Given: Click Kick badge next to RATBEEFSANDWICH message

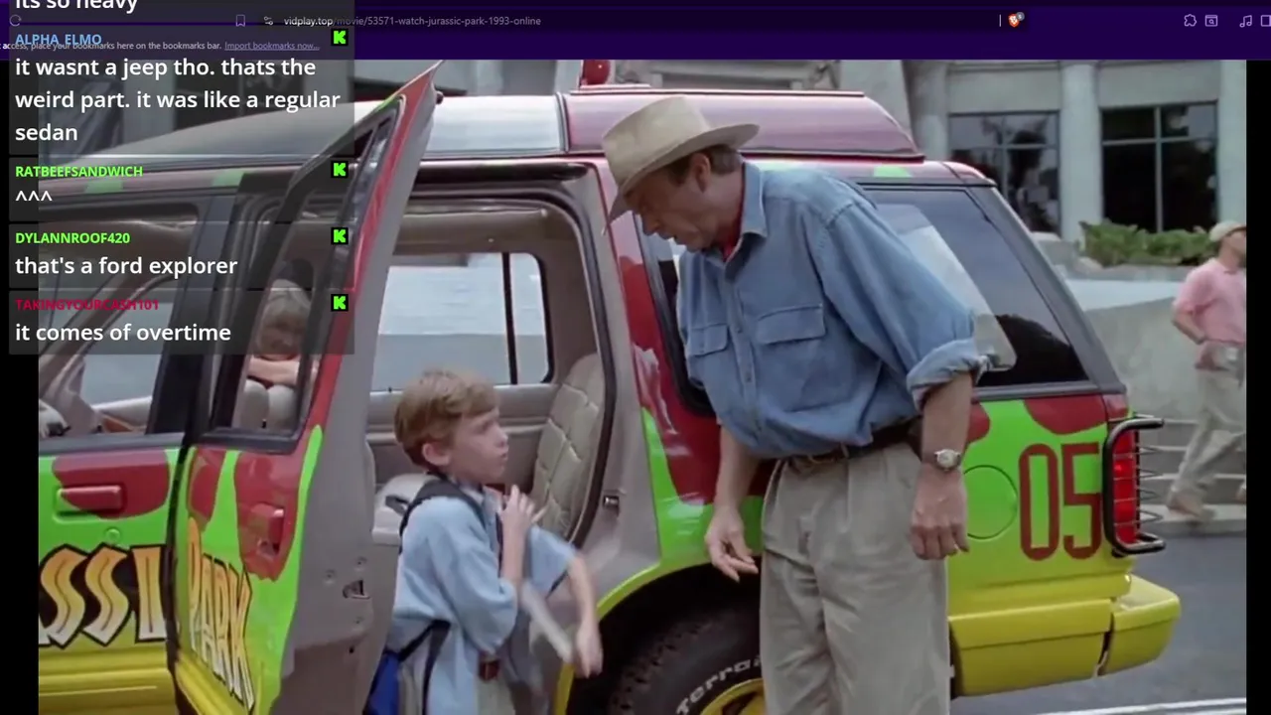Looking at the screenshot, I should pyautogui.click(x=340, y=170).
